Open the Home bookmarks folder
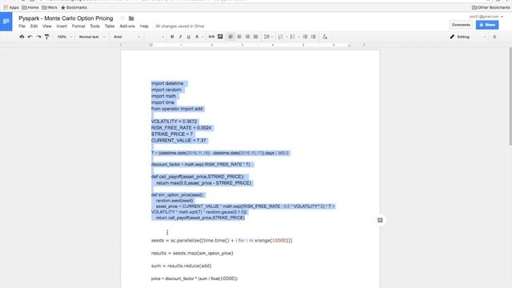This screenshot has width=512, height=288. pyautogui.click(x=30, y=7)
